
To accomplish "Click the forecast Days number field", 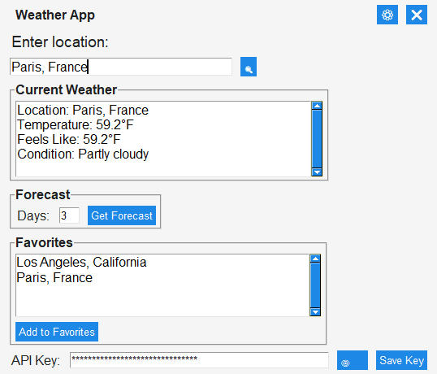I will point(69,215).
